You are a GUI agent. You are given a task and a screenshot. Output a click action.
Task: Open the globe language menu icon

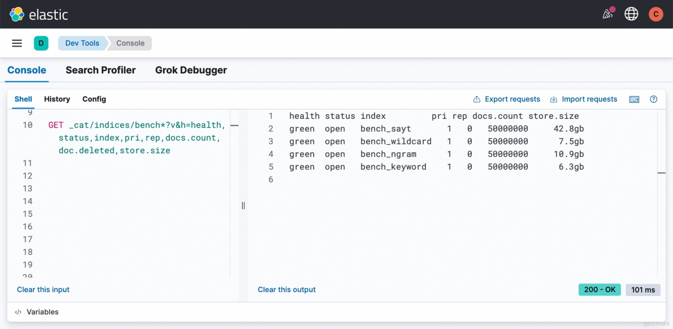pos(631,14)
